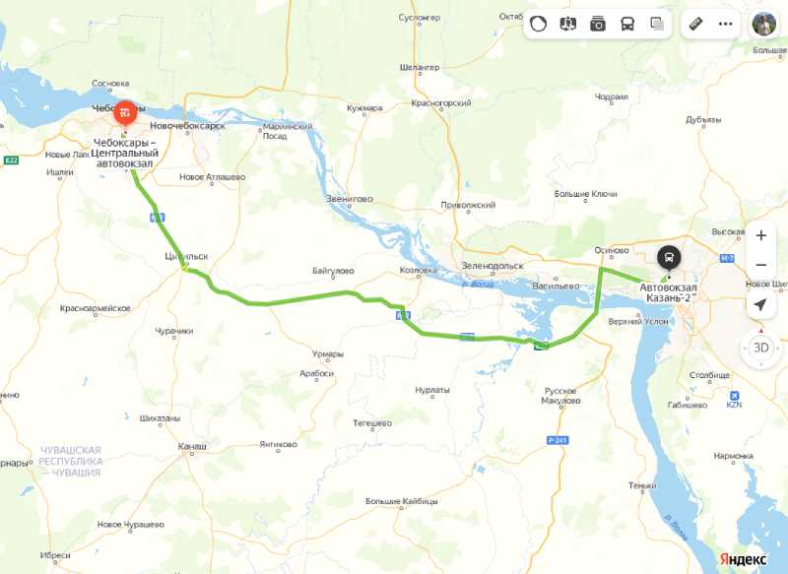Toggle the 3D map tilt control
The height and width of the screenshot is (574, 788).
(x=761, y=348)
